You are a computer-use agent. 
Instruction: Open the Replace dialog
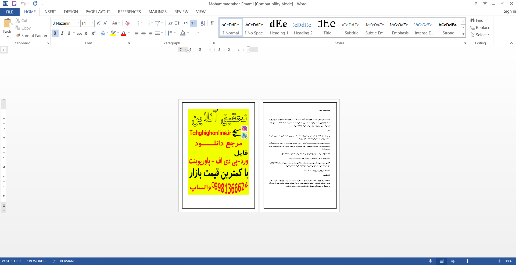click(x=480, y=28)
